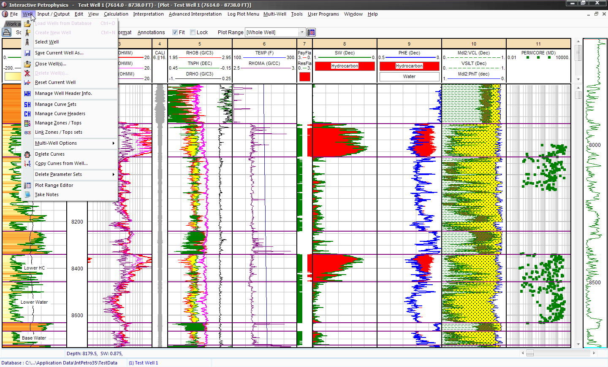Click the red Hydrocarbon swatch in SW track
This screenshot has height=367, width=608.
345,66
